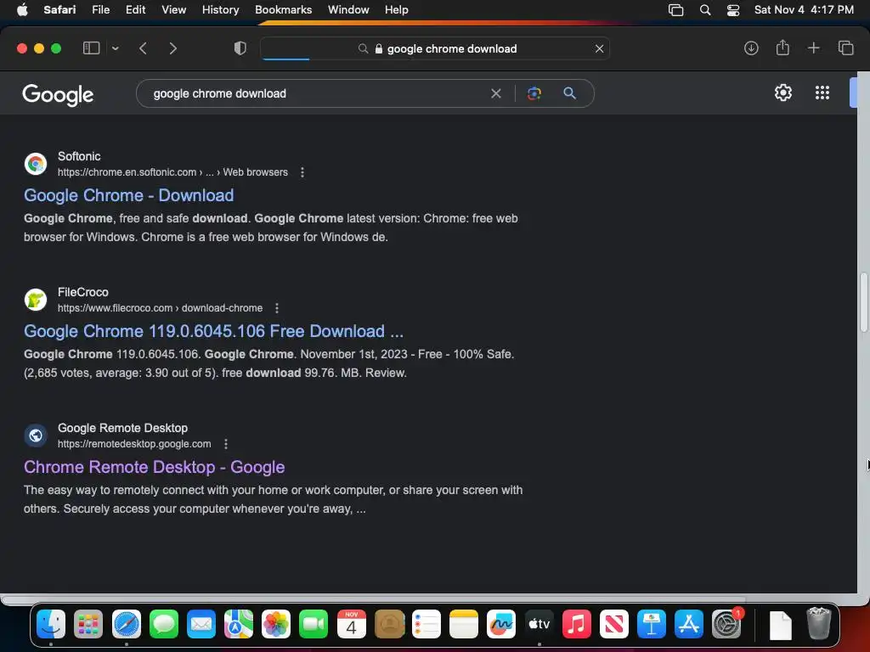Click the Google logo
The width and height of the screenshot is (870, 652).
tap(58, 95)
